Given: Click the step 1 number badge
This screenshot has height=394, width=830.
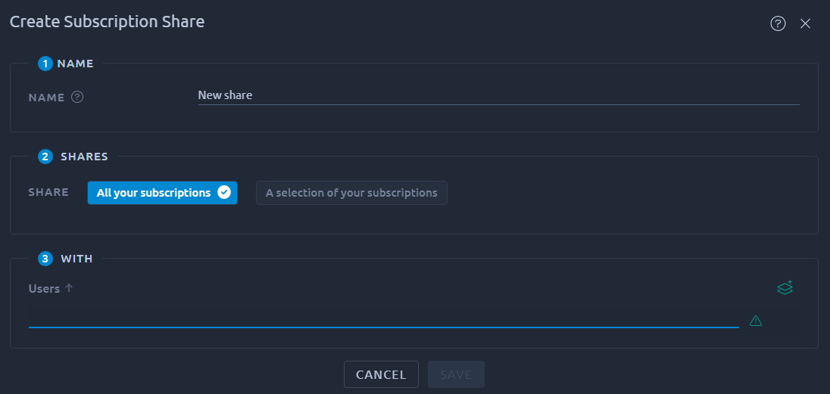Looking at the screenshot, I should pyautogui.click(x=45, y=64).
